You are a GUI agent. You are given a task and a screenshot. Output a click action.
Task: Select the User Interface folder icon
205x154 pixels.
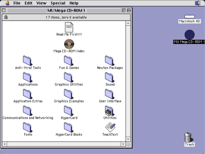[x=110, y=94]
